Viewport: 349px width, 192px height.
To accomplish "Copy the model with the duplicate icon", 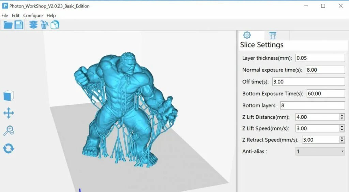I will pyautogui.click(x=55, y=25).
